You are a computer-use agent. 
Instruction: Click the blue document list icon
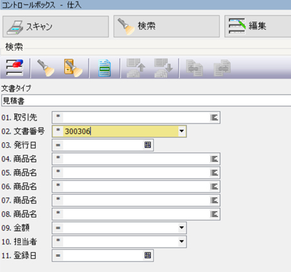coord(105,68)
